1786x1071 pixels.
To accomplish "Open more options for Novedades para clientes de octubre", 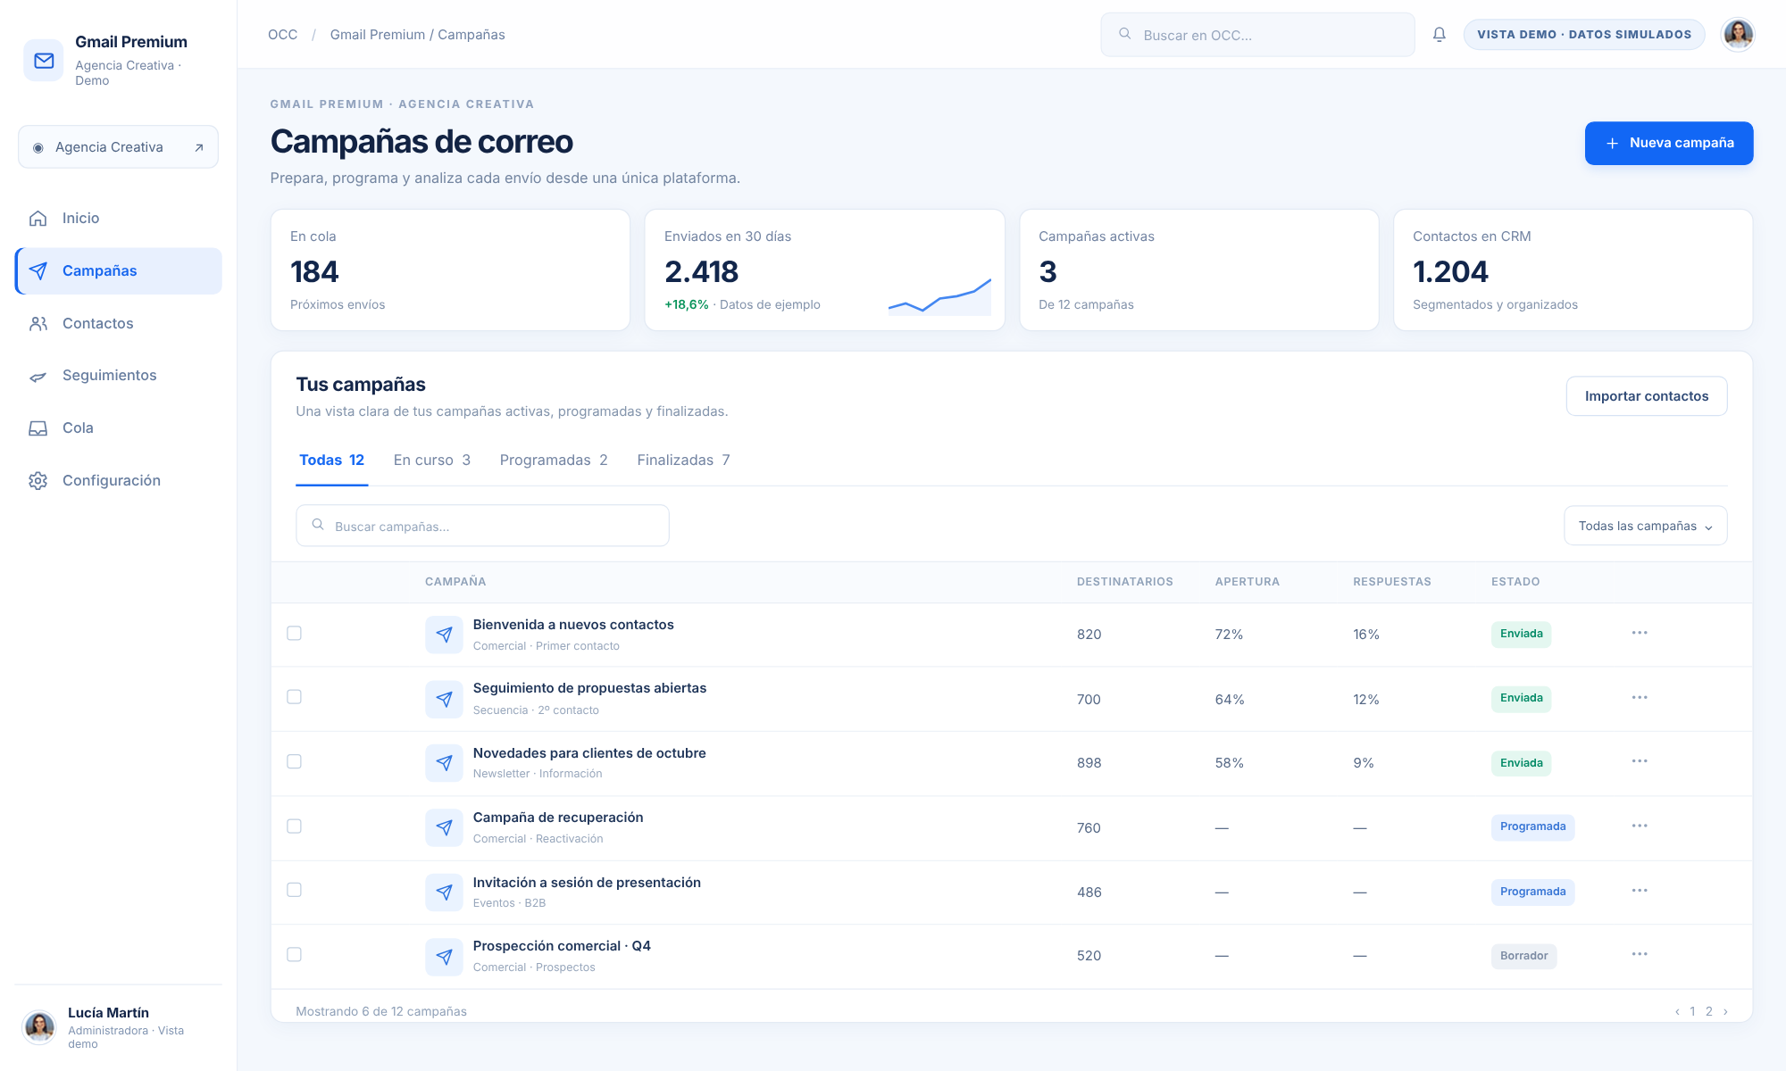I will [x=1640, y=761].
